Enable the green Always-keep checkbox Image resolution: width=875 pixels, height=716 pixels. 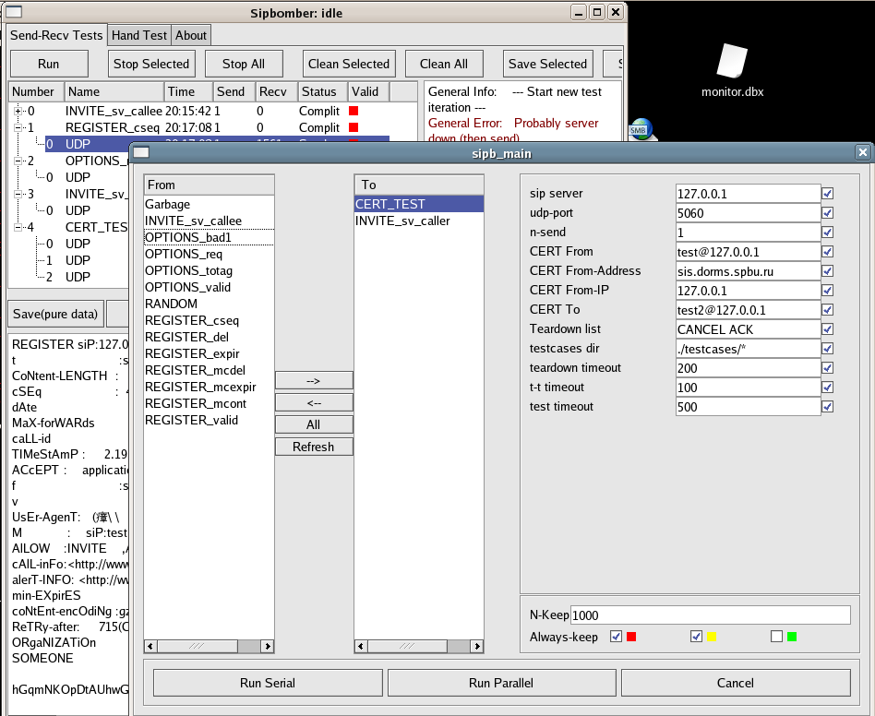click(x=776, y=637)
